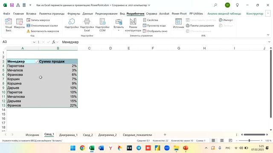Select the 22% value cell
The image size is (273, 153).
tap(58, 105)
